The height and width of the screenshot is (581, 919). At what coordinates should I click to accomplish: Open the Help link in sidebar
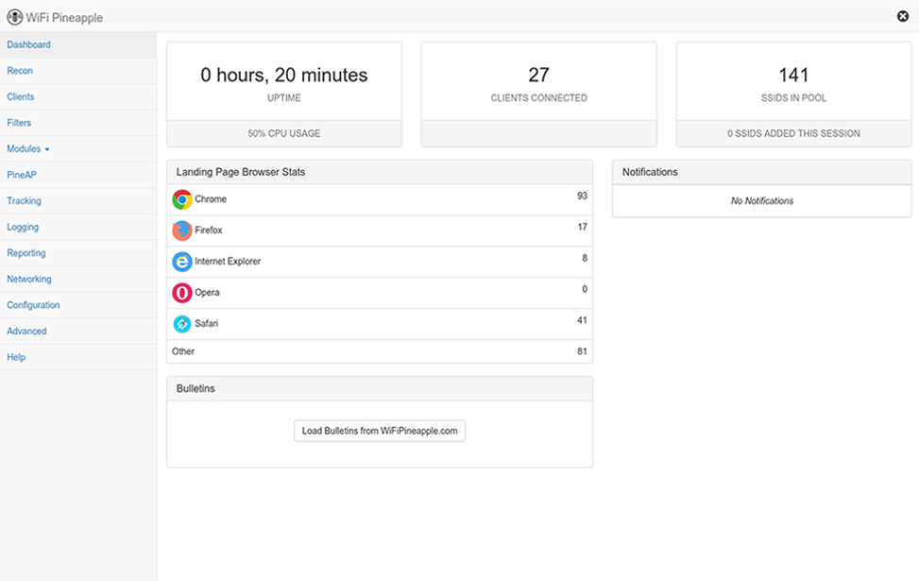16,357
